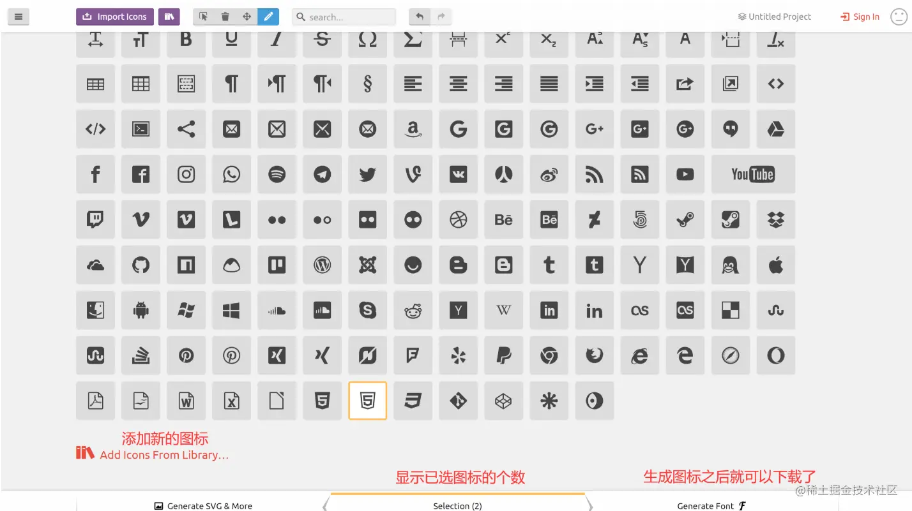Select the Wikipedia W icon
Screen dimensions: 912x511
coord(504,311)
